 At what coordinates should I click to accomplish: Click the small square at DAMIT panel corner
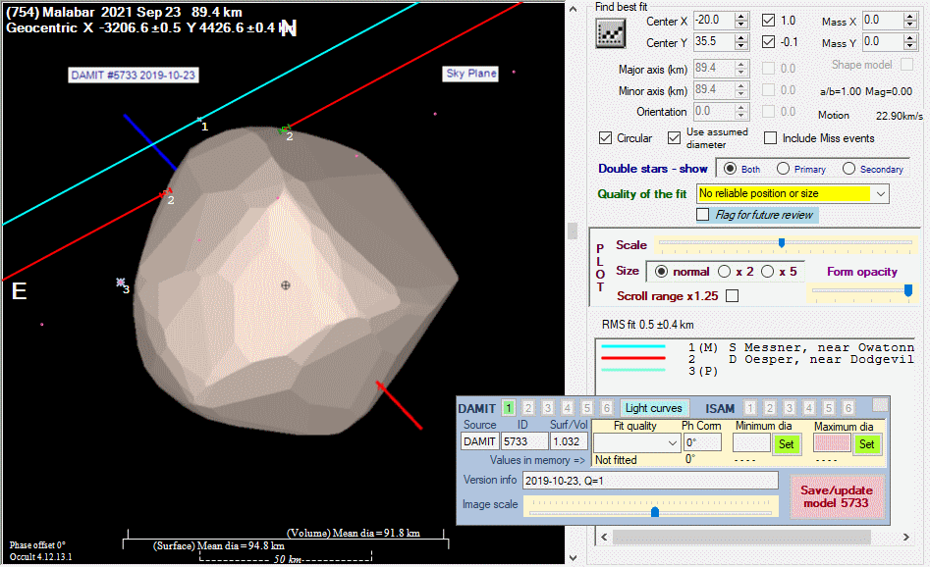click(x=880, y=404)
